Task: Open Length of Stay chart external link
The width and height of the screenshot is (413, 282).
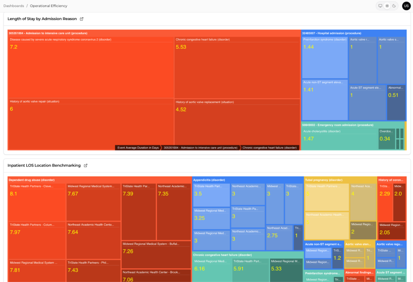Action: [81, 19]
